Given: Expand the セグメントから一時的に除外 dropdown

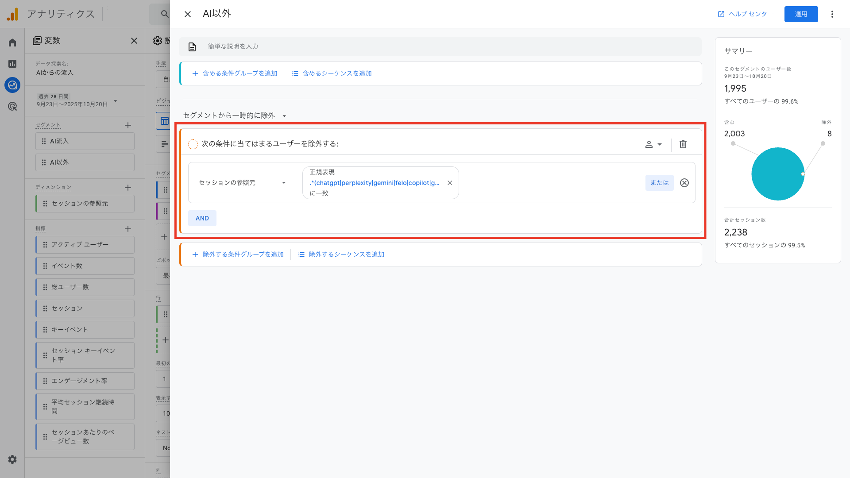Looking at the screenshot, I should tap(285, 115).
